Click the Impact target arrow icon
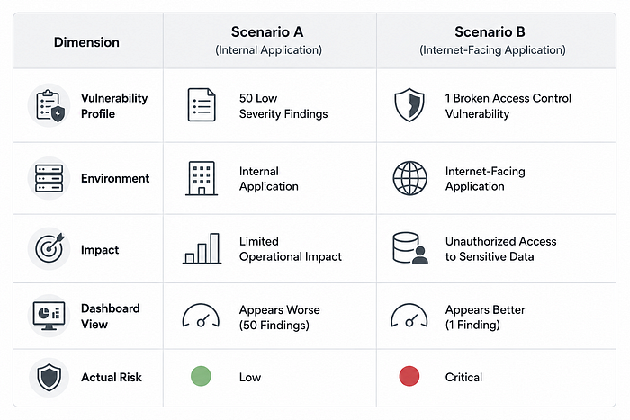 click(49, 248)
